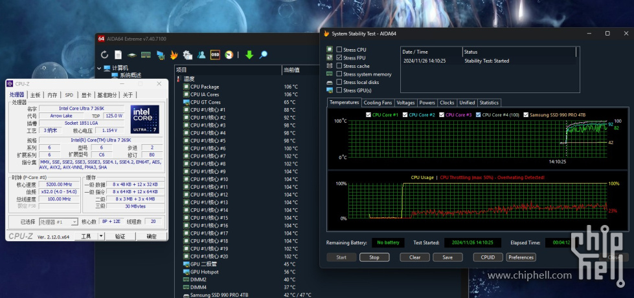
Task: Click the magnifier search icon in AIDA64 toolbar
Action: point(263,55)
